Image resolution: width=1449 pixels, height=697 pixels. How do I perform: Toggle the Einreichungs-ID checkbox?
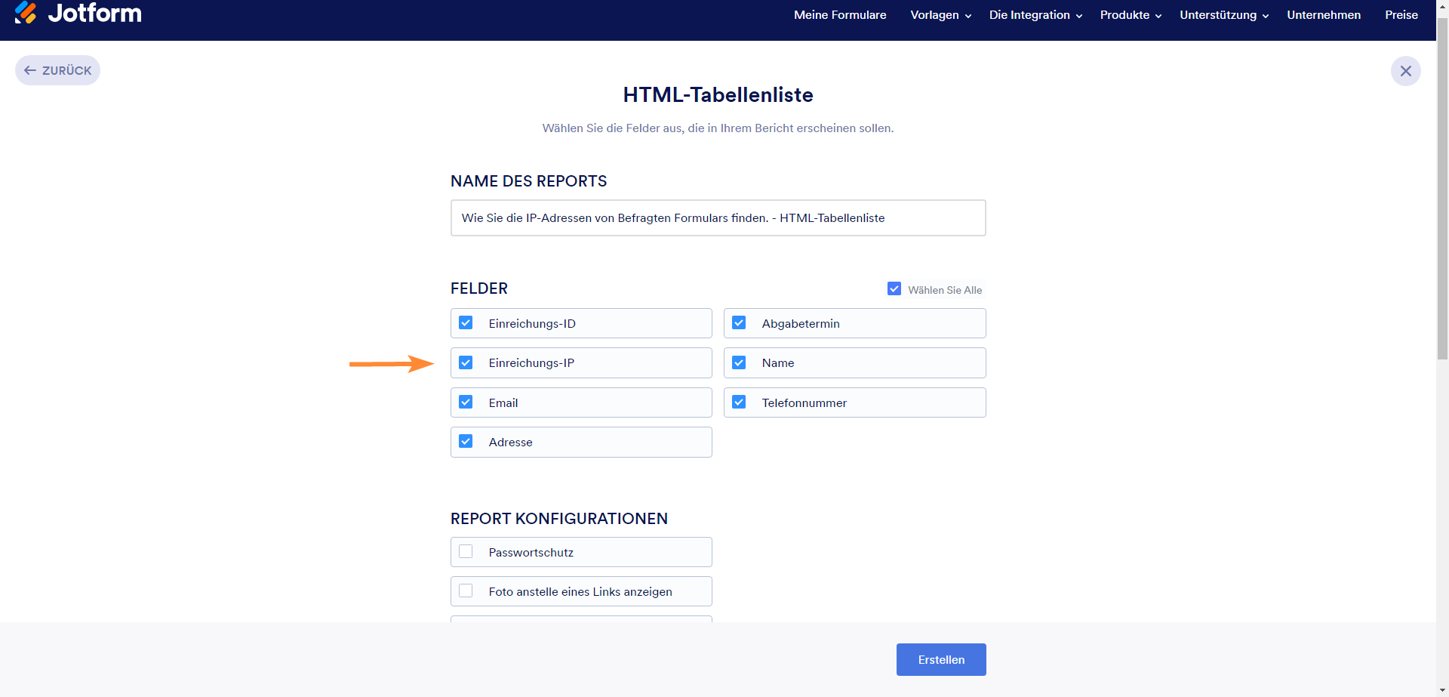point(466,323)
